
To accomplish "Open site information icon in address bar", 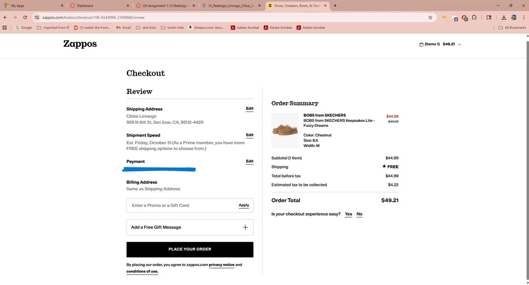I will 37,17.
